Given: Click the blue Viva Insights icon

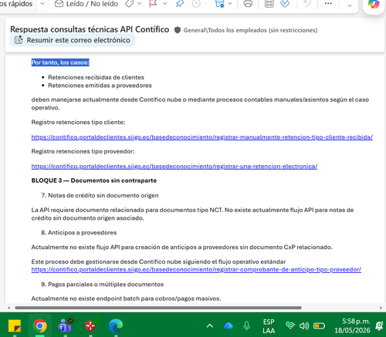Looking at the screenshot, I should 285,4.
